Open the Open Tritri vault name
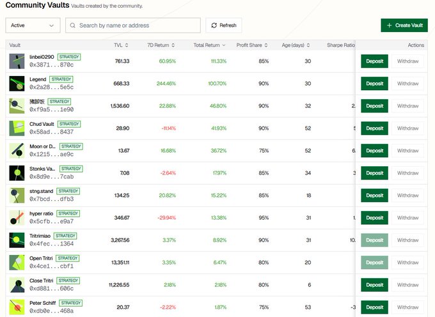 pyautogui.click(x=41, y=258)
